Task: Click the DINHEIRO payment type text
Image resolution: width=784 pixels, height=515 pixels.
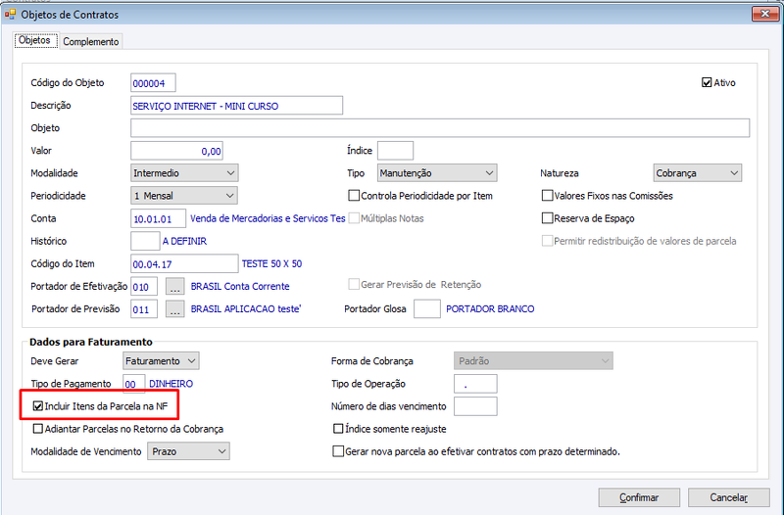Action: 171,384
